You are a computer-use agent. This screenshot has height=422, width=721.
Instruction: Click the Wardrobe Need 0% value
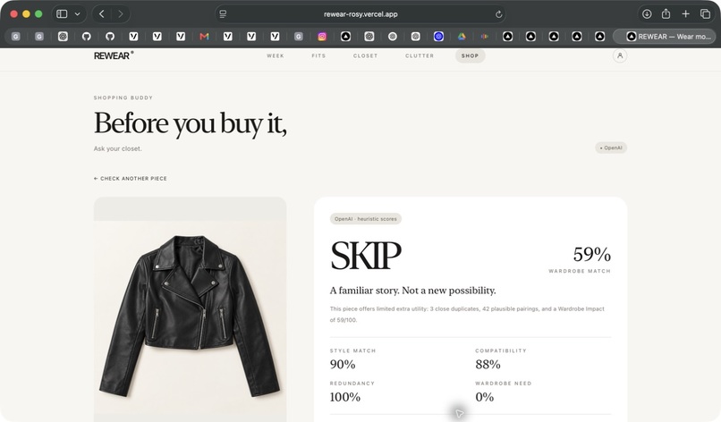(484, 397)
